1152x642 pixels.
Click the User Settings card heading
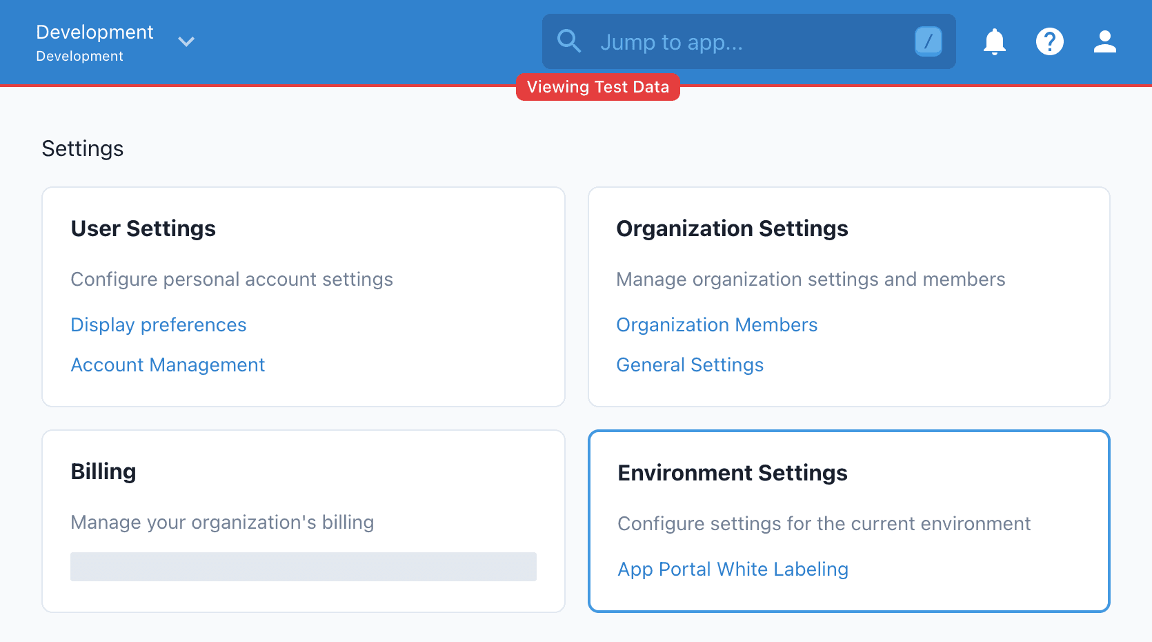[x=143, y=228]
